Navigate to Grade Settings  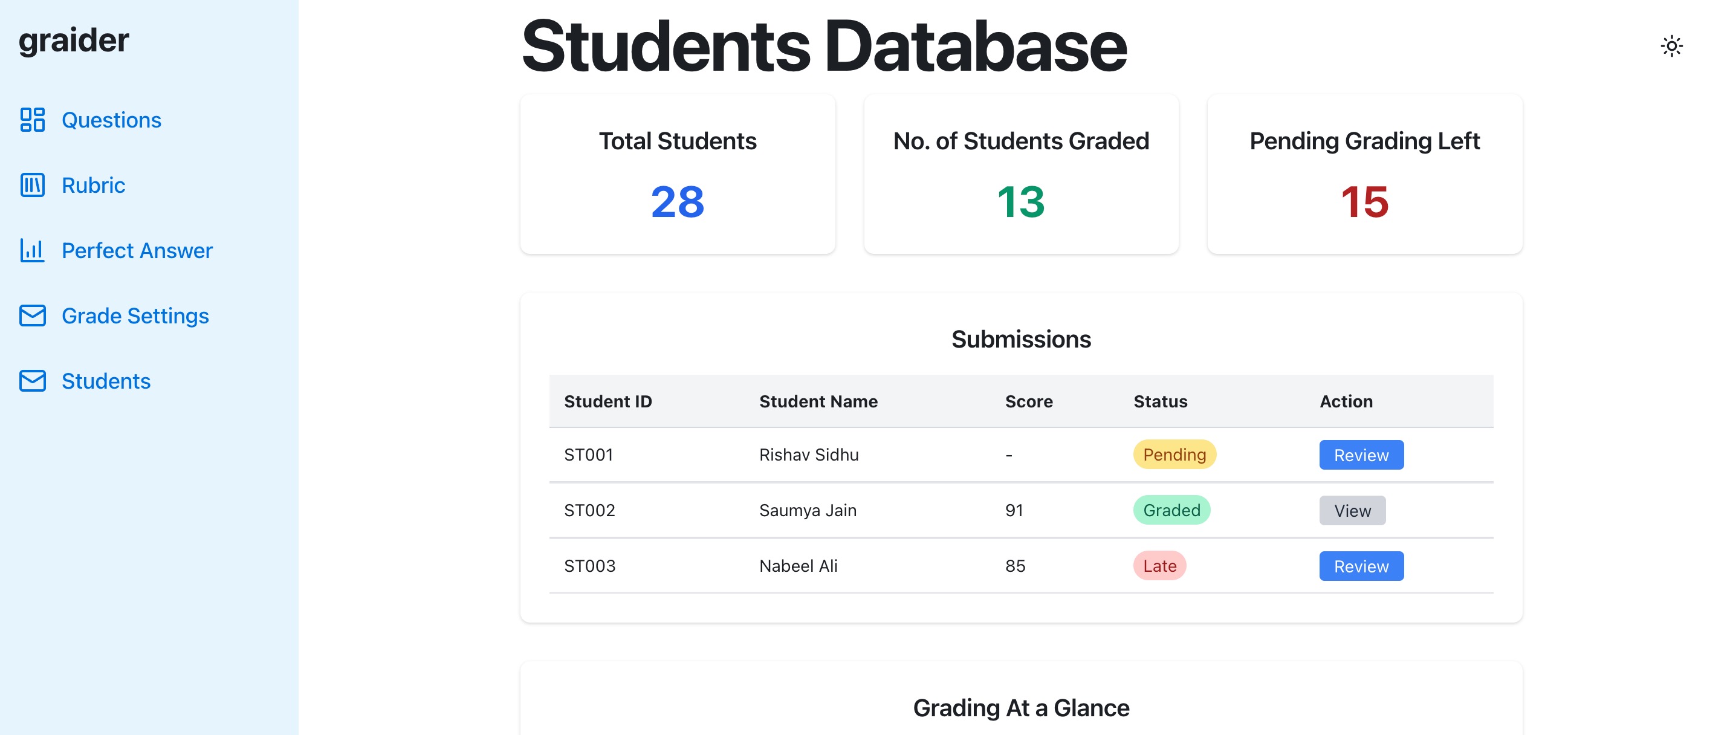[x=135, y=315]
